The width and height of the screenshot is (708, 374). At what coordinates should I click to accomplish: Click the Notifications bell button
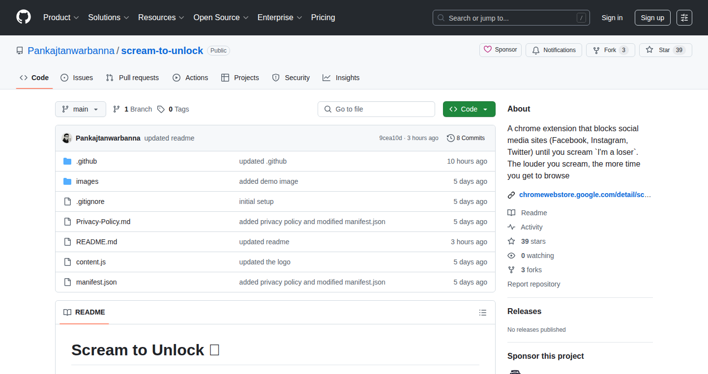click(554, 50)
